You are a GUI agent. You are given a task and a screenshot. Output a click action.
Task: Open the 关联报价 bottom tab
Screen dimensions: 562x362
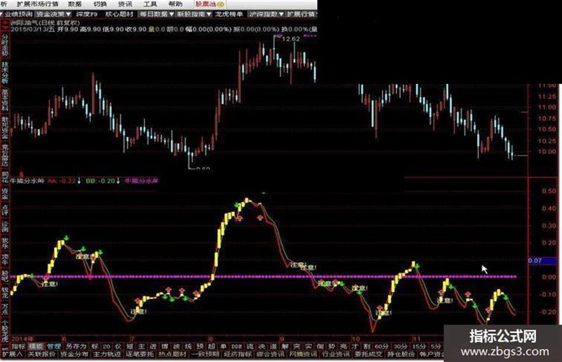pos(41,354)
